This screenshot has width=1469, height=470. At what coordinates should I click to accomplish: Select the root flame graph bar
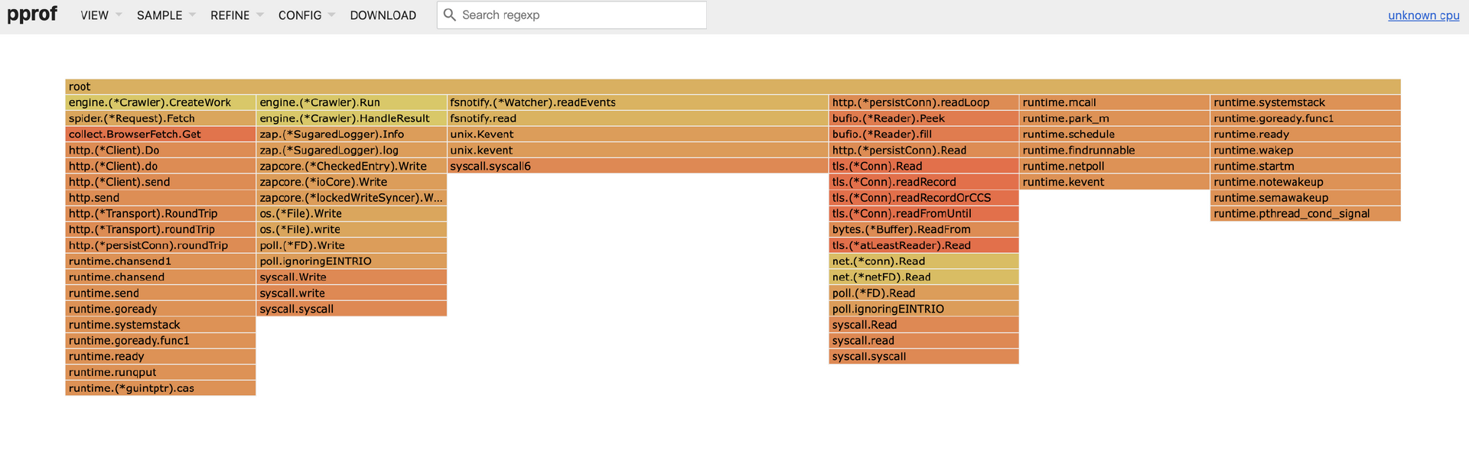pos(732,86)
